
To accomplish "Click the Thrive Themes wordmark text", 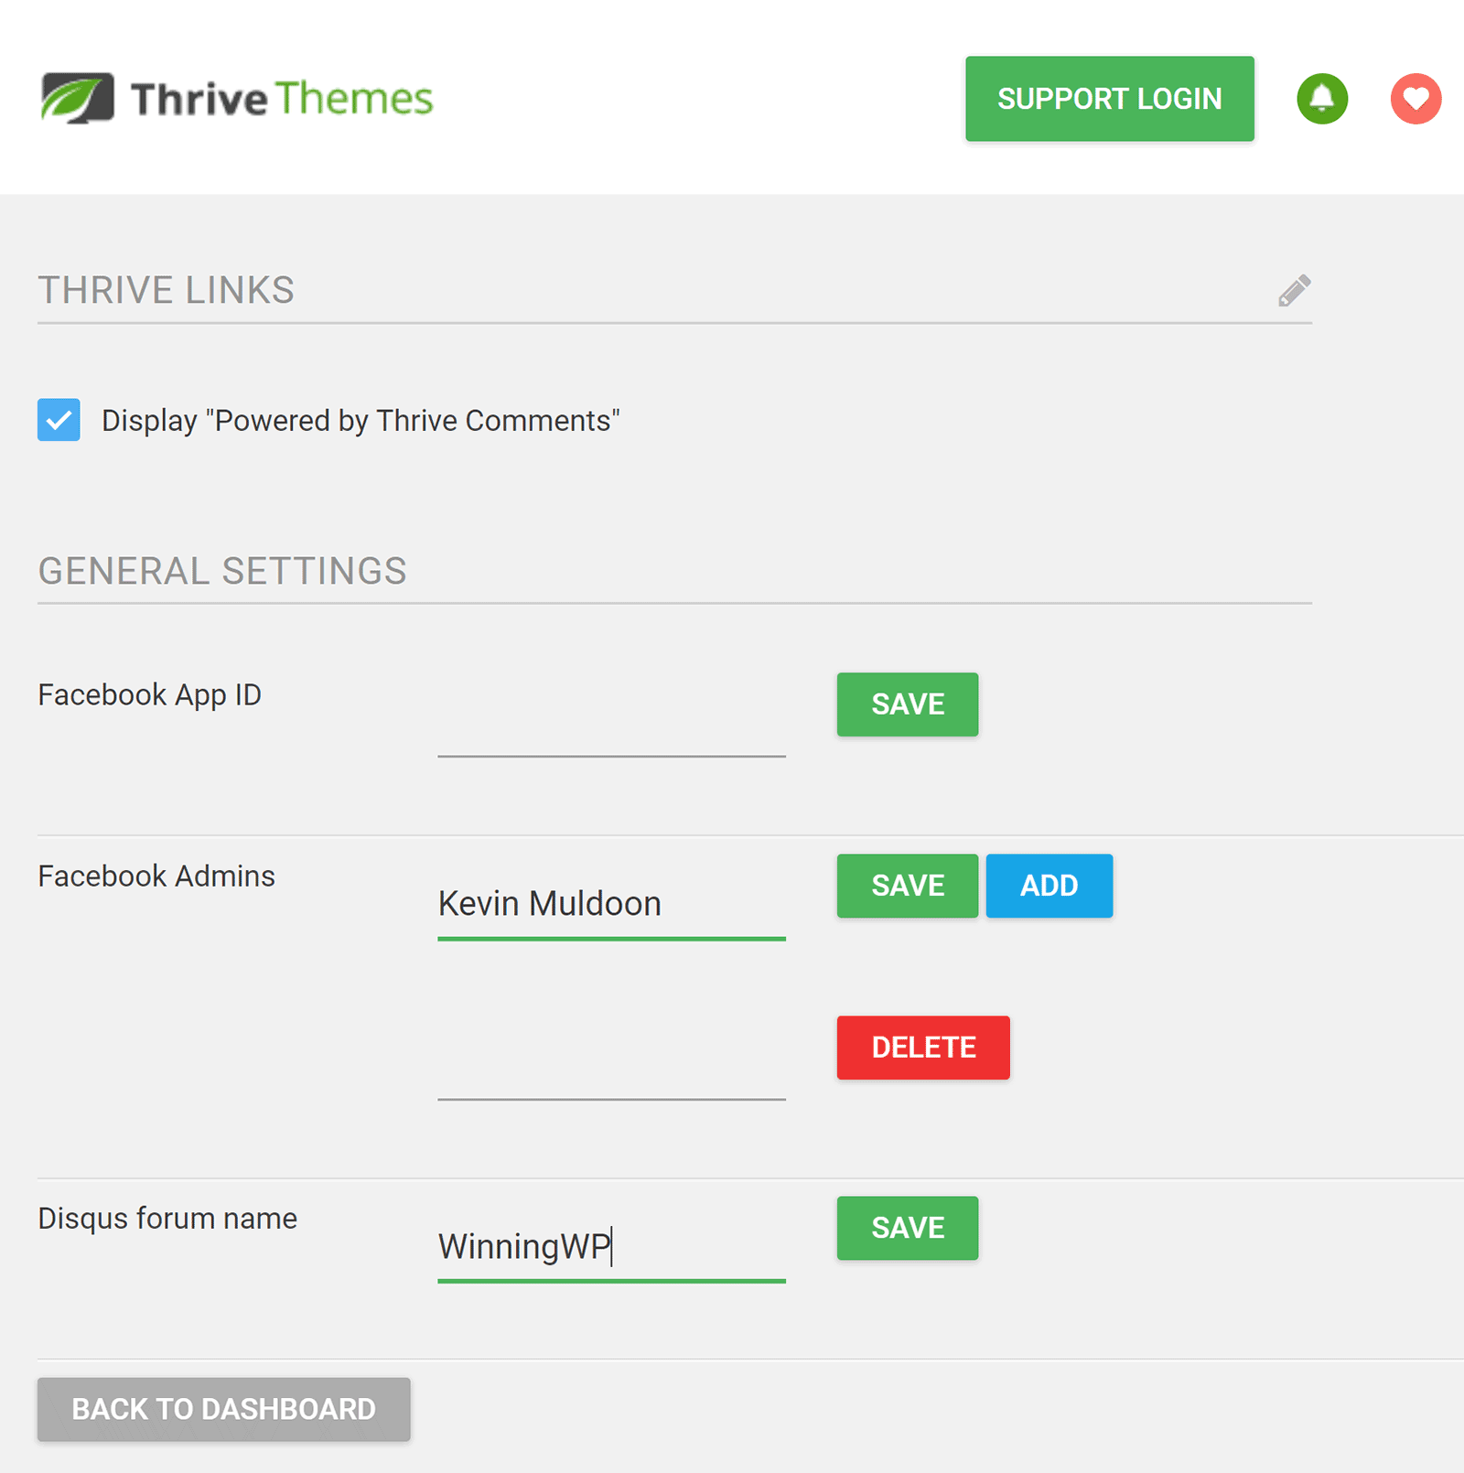I will tap(282, 99).
